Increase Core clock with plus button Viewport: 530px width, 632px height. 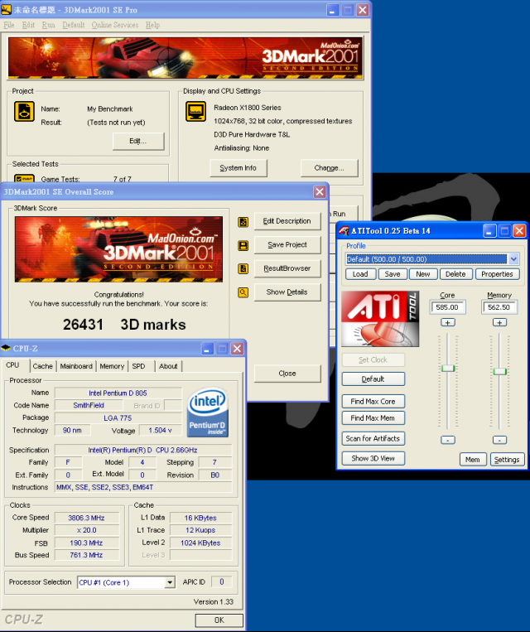pos(448,322)
